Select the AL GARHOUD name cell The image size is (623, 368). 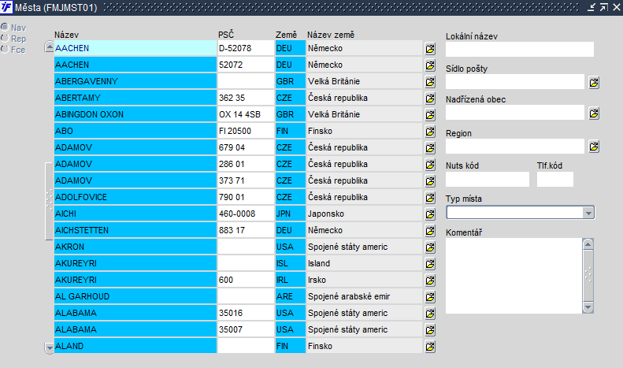(x=135, y=296)
